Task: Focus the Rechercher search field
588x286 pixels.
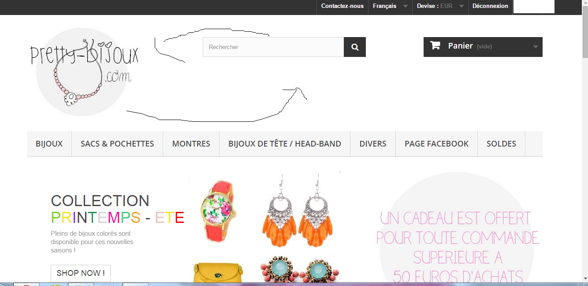Action: tap(273, 47)
